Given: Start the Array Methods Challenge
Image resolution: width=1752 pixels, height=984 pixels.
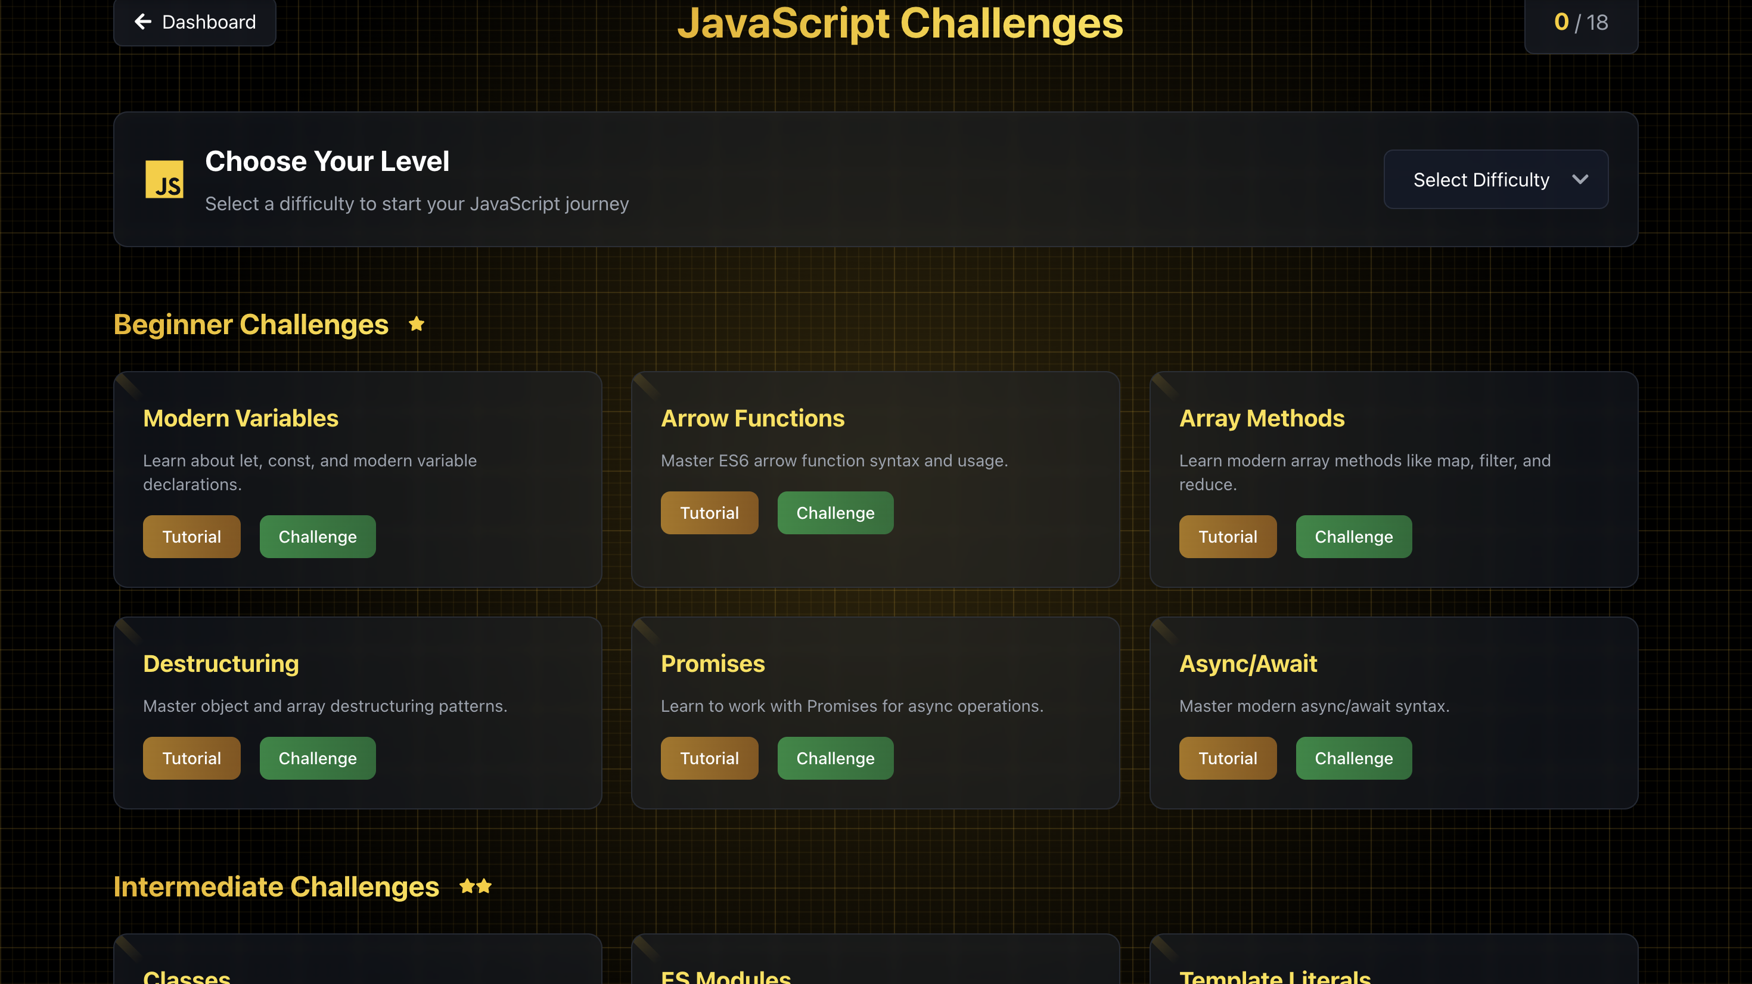Looking at the screenshot, I should [1353, 537].
